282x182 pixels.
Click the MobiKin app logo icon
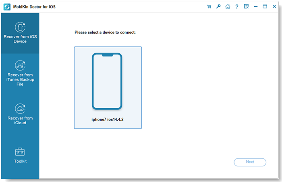7,7
